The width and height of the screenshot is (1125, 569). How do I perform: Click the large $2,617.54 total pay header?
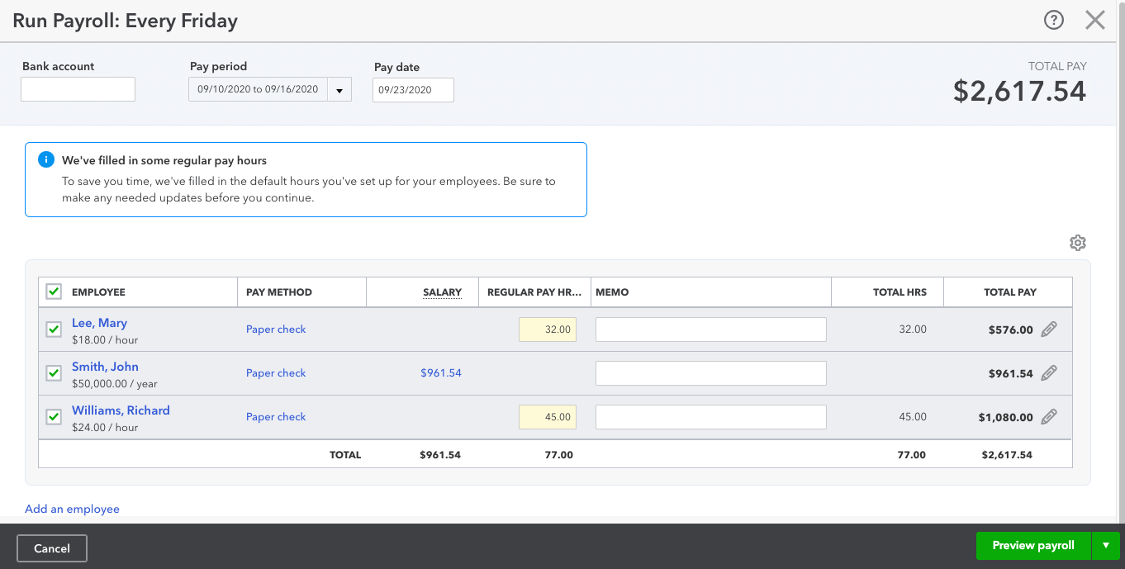pos(1019,91)
